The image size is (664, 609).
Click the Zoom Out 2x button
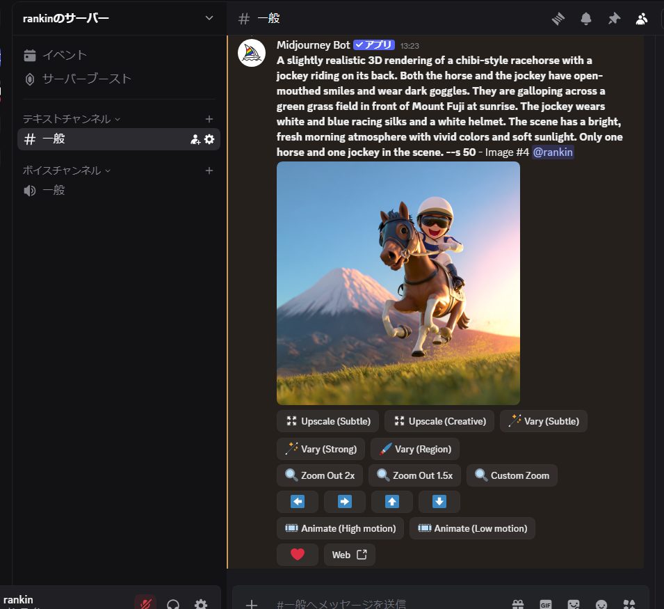(x=320, y=475)
